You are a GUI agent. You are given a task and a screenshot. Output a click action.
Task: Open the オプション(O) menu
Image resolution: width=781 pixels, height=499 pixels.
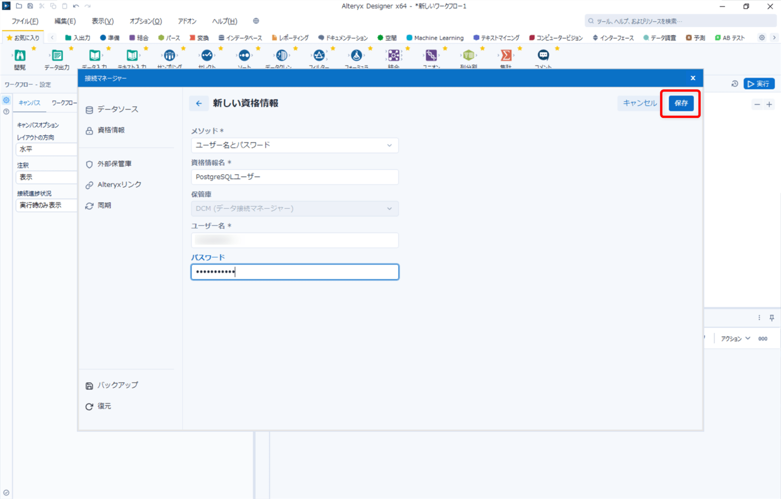pyautogui.click(x=146, y=21)
